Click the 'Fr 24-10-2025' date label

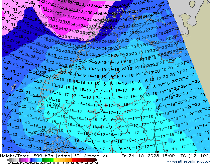140,156
